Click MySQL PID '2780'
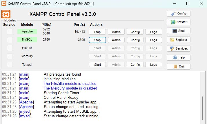 (46, 39)
